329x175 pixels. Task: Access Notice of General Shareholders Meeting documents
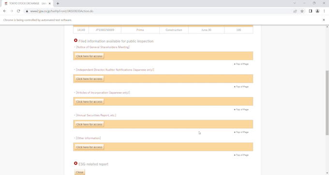pyautogui.click(x=89, y=56)
